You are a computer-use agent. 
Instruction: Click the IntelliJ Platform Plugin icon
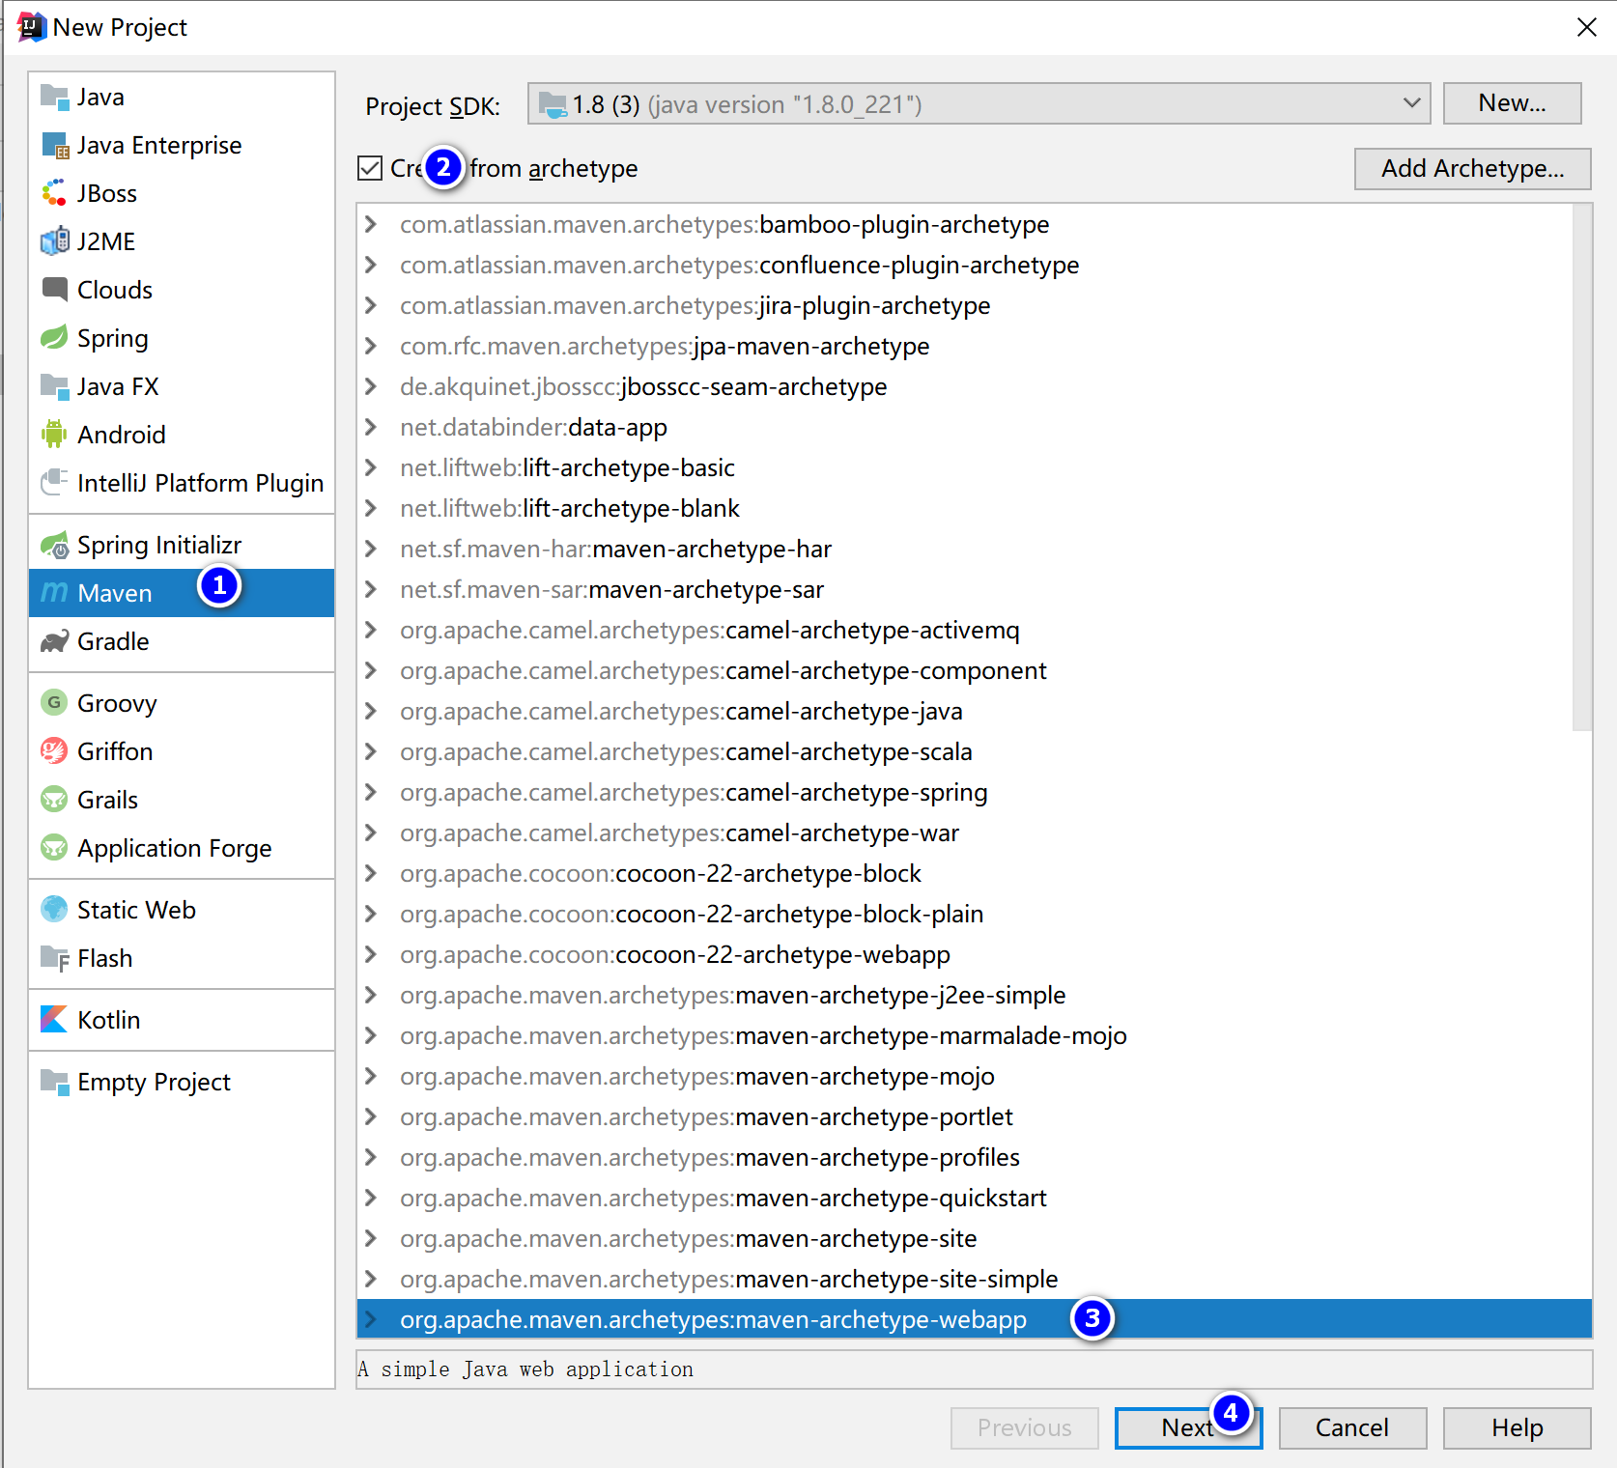click(x=55, y=482)
